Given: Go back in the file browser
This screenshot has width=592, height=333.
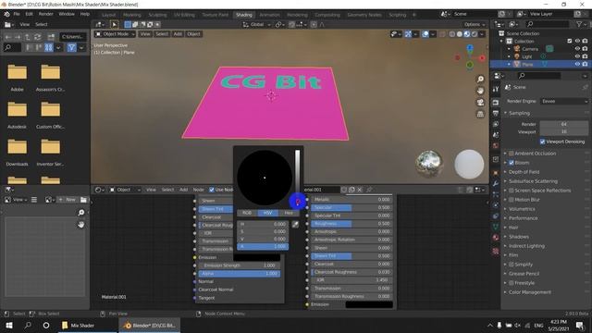Looking at the screenshot, I should [x=8, y=37].
